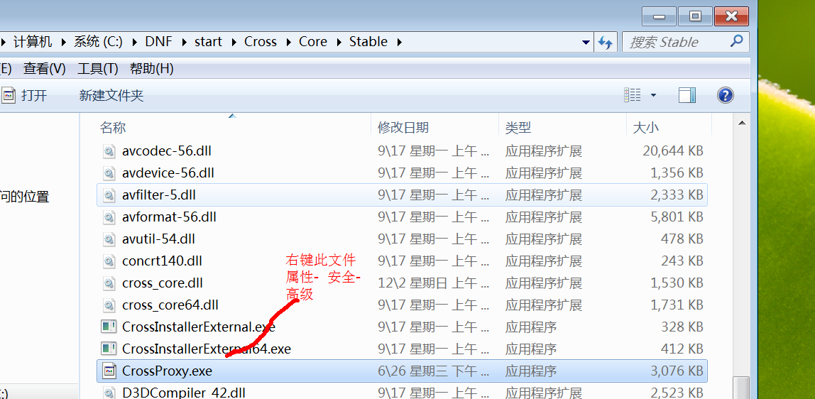Expand the arrow after 计算机 in the path
Viewport: 815px width, 399px height.
coord(63,42)
